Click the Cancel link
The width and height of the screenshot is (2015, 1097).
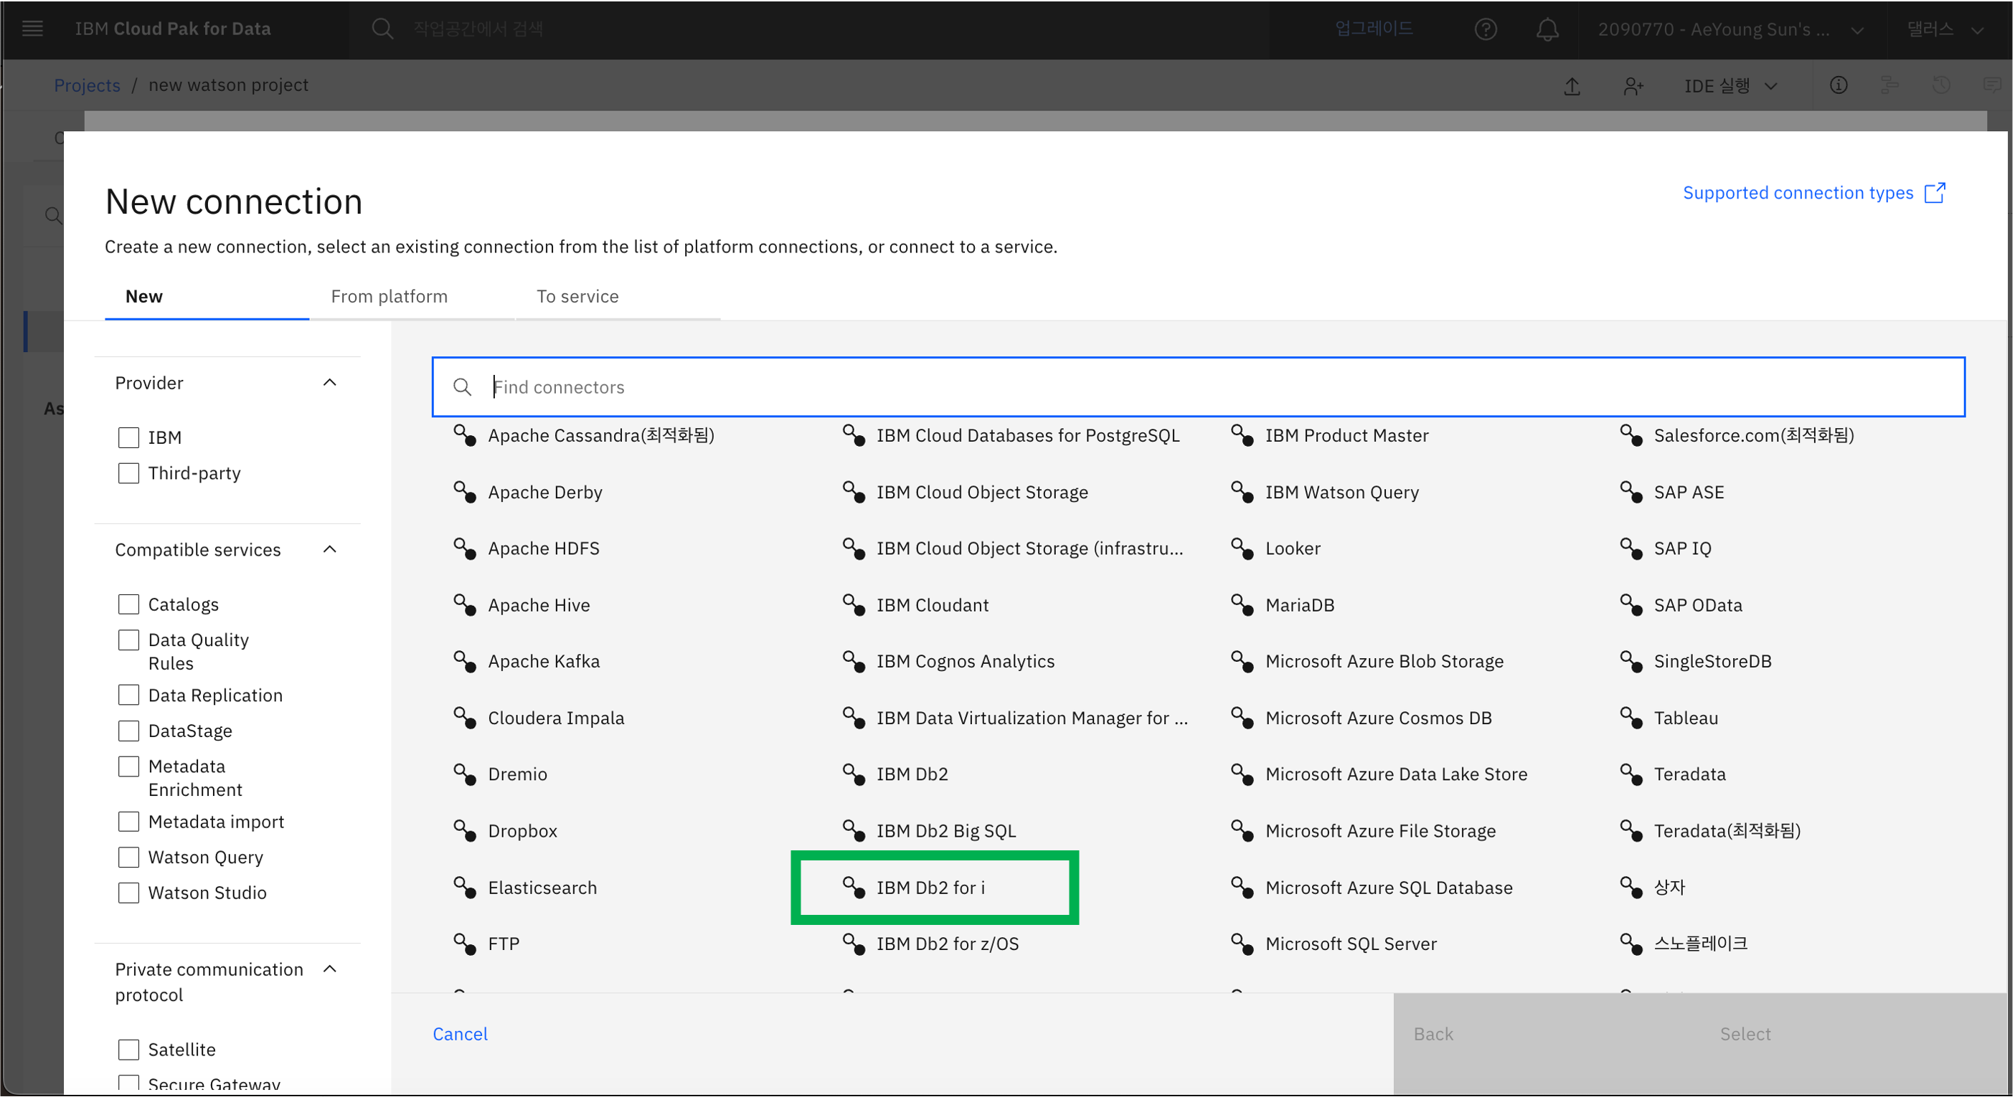pyautogui.click(x=460, y=1034)
